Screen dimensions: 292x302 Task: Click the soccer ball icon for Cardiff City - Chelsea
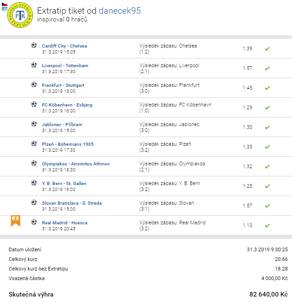click(x=34, y=45)
